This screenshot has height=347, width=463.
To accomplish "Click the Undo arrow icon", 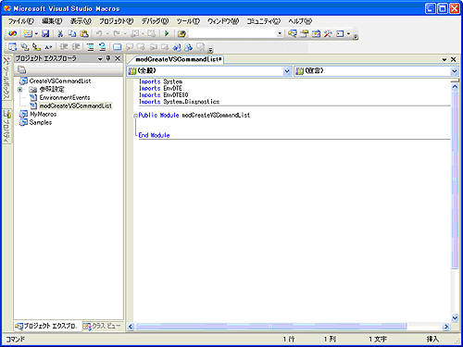I will coord(99,33).
